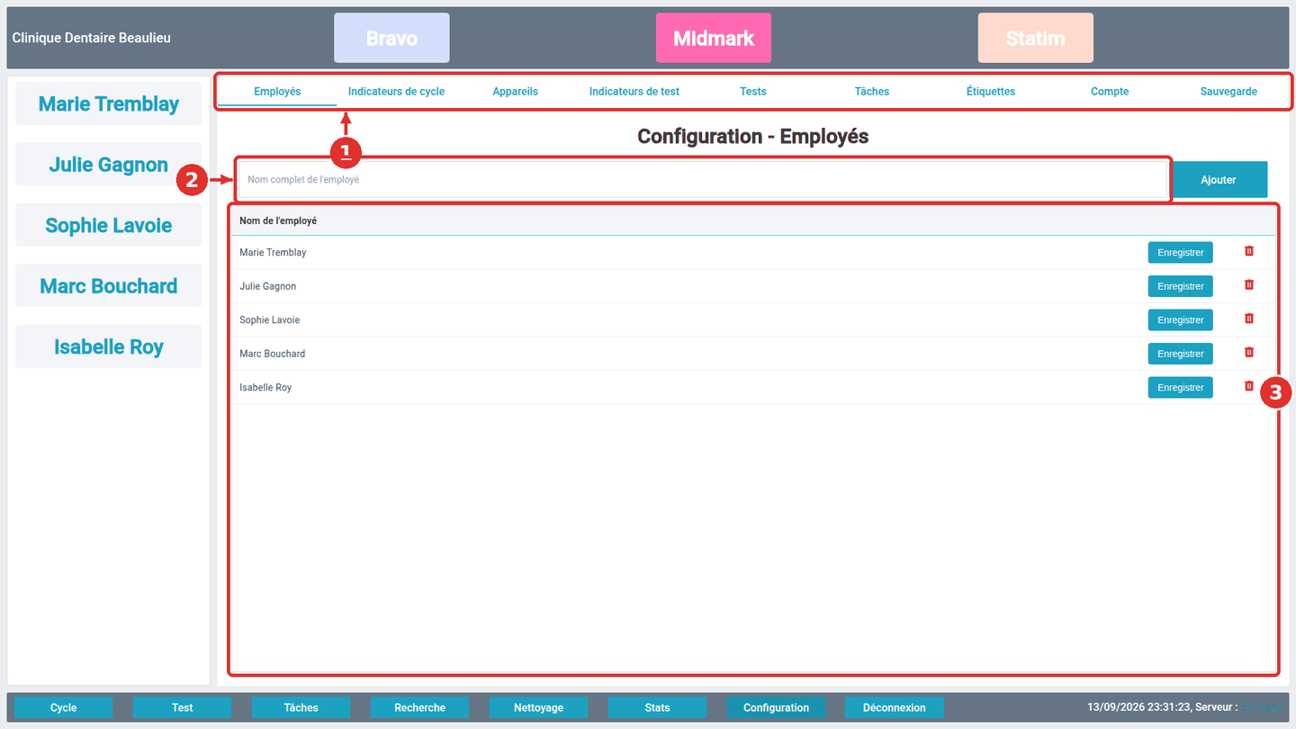Select the Midmark device button
Image resolution: width=1296 pixels, height=729 pixels.
click(x=714, y=38)
